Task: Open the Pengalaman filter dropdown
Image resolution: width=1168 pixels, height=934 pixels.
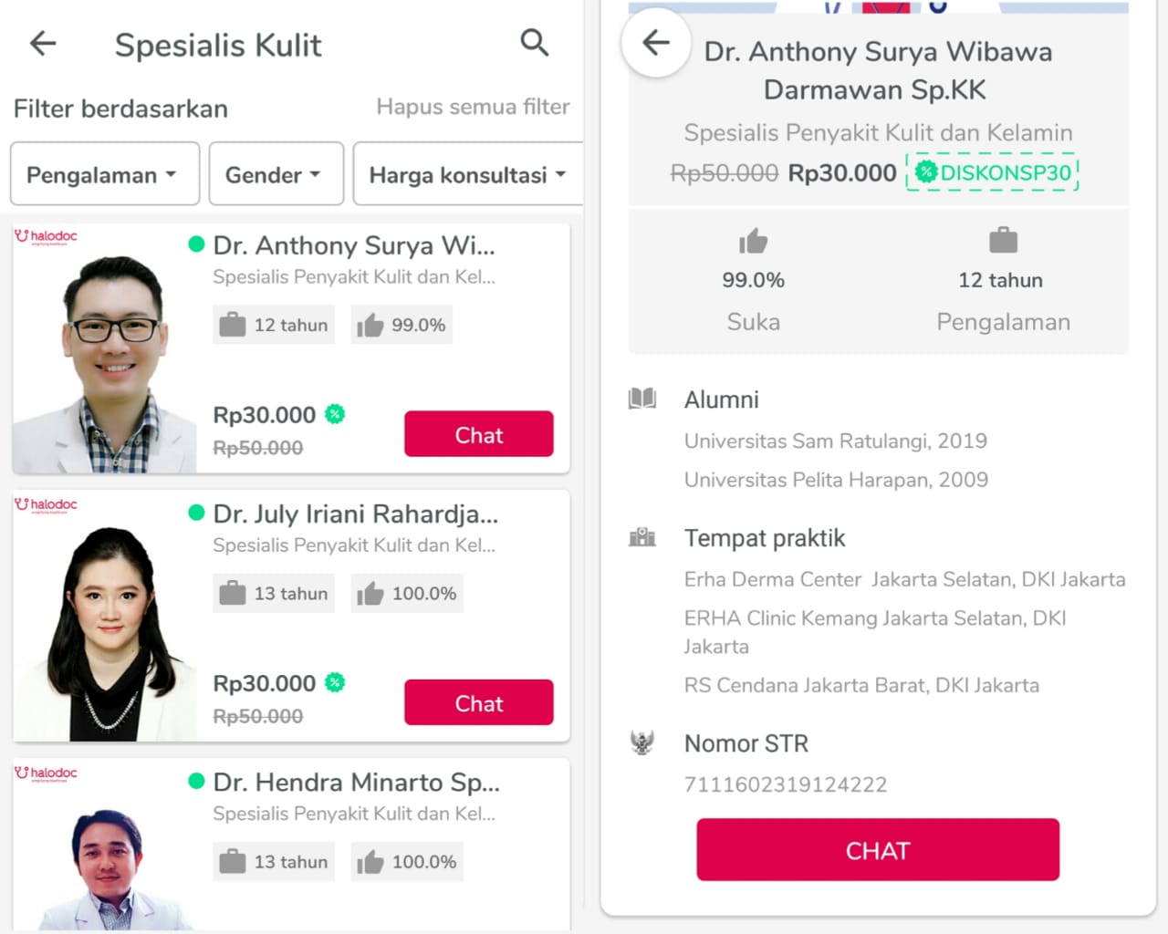Action: (104, 174)
